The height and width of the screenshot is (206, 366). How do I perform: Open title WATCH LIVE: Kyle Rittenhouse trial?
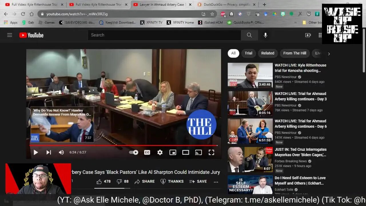click(x=301, y=68)
